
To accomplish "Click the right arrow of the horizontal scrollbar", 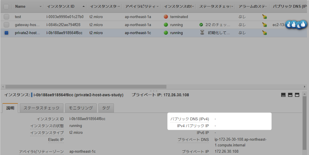I will 305,87.
